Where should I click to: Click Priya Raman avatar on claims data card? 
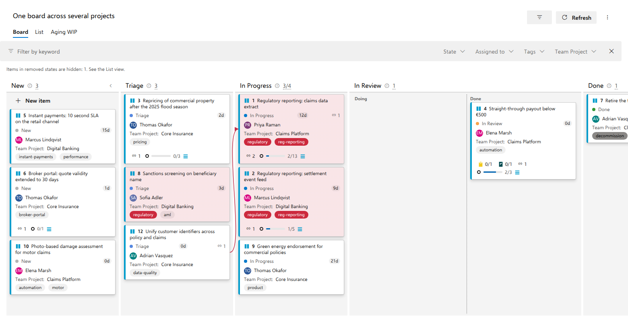coord(248,125)
